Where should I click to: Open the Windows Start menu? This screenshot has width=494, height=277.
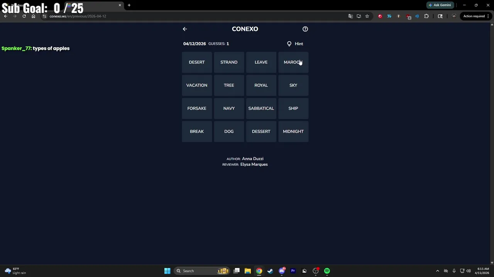[x=167, y=271]
